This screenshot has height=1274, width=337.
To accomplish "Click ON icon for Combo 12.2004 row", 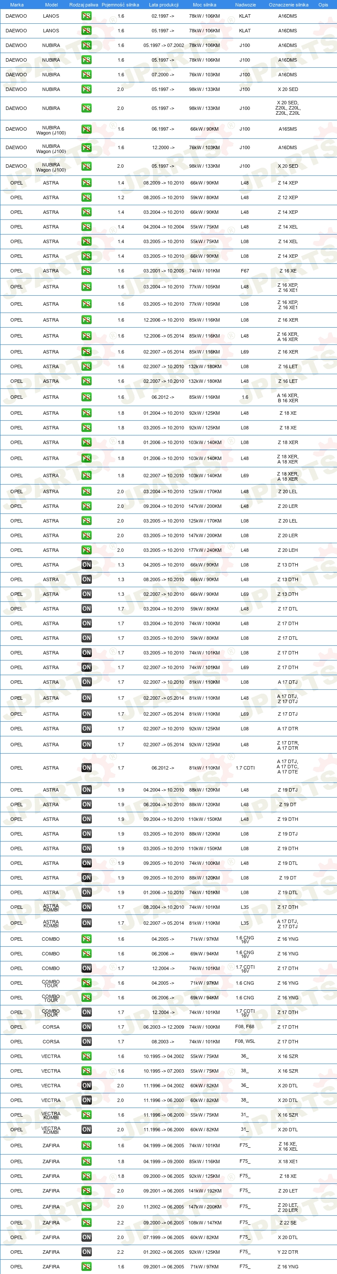I will click(87, 968).
